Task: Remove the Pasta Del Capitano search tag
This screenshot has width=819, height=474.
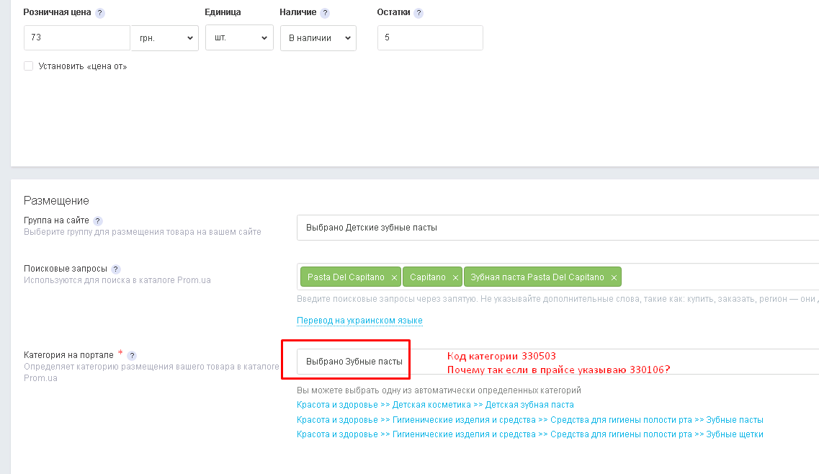Action: pyautogui.click(x=394, y=278)
